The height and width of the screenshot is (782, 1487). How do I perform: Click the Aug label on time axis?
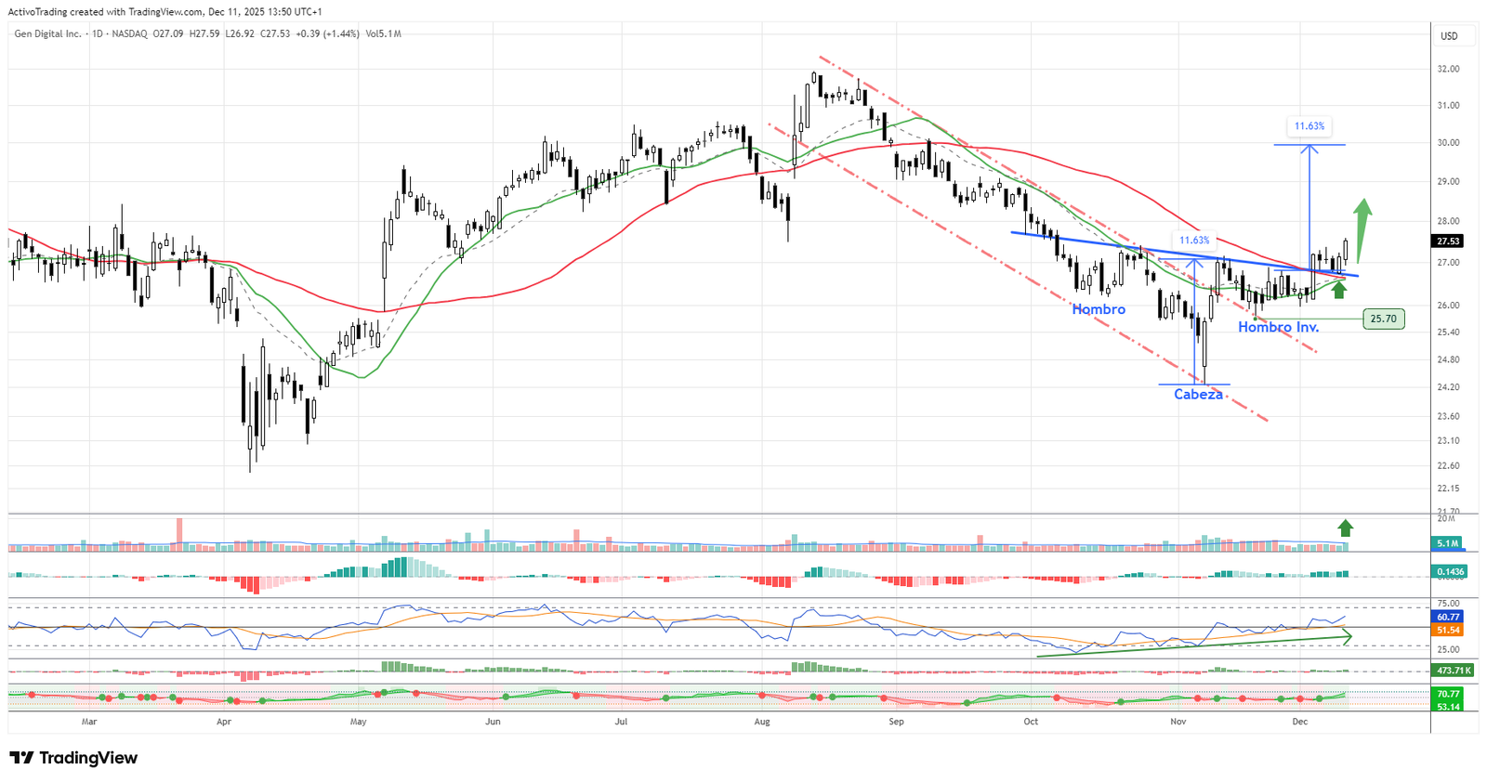[762, 721]
